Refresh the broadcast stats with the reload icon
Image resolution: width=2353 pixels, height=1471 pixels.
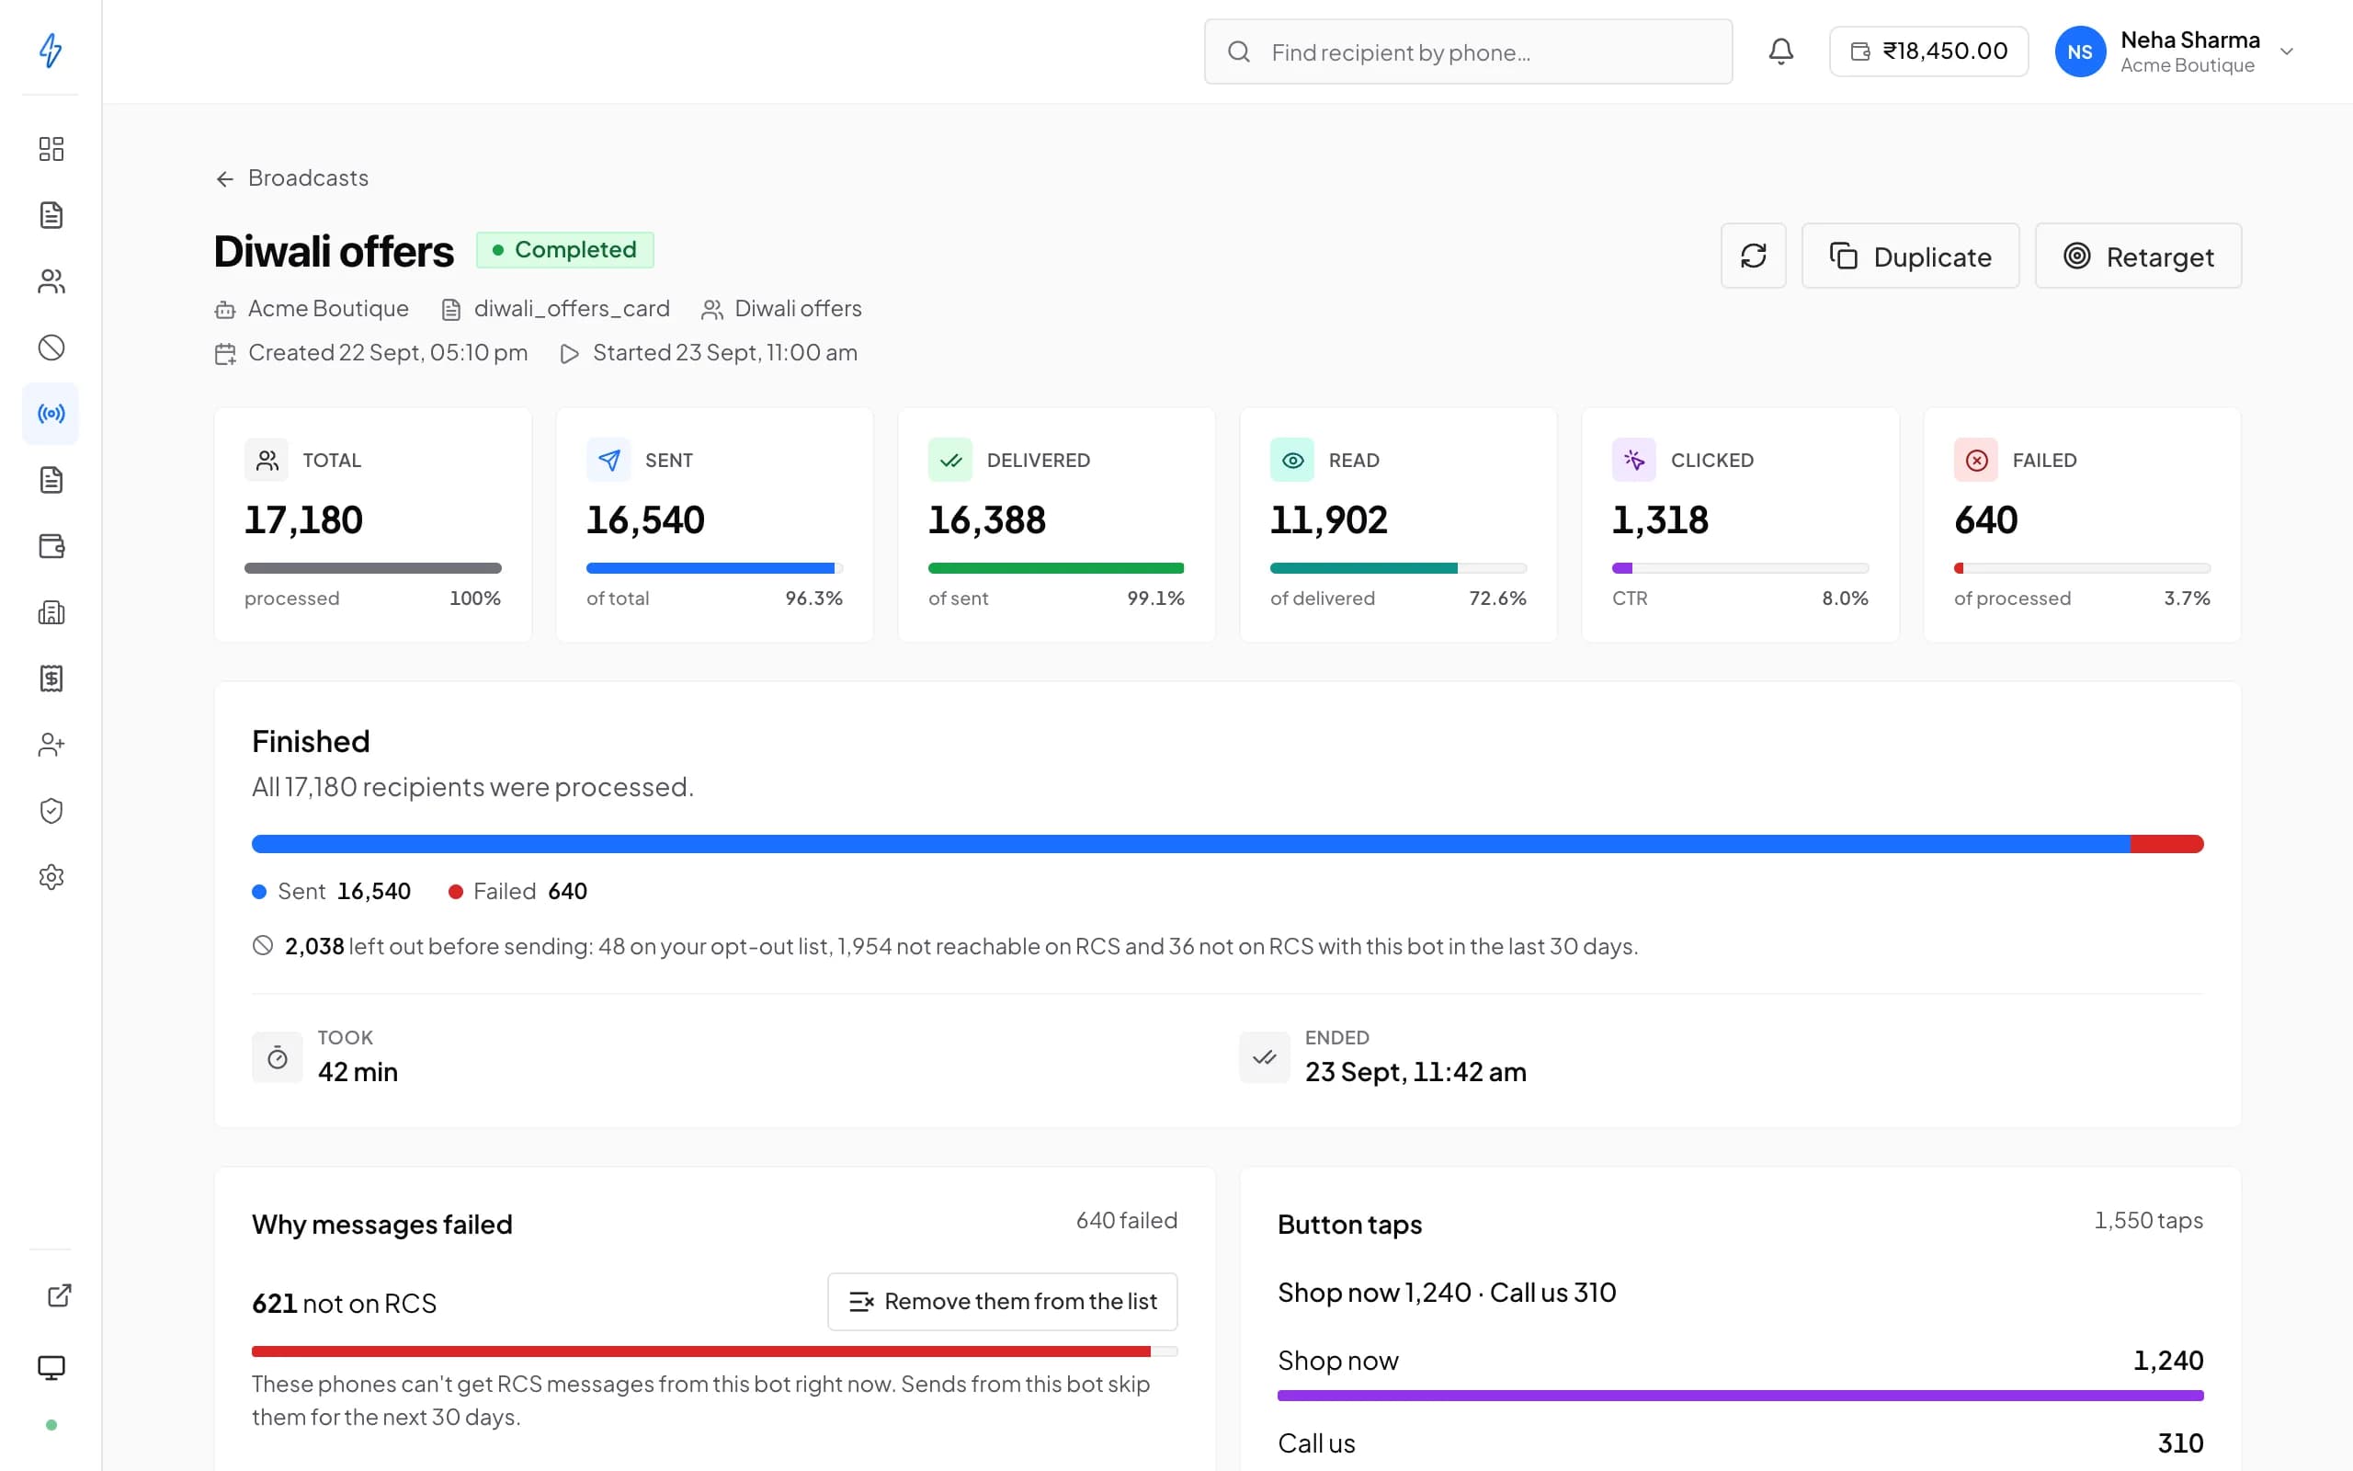point(1753,256)
